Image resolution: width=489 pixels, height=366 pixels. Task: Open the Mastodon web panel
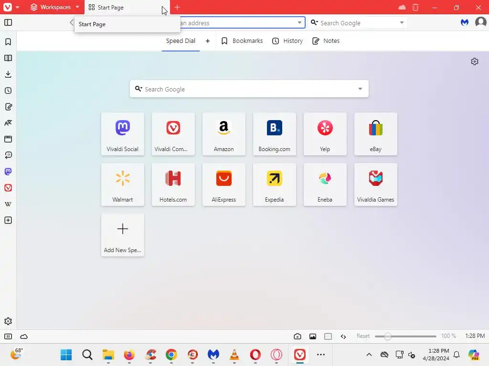pos(8,172)
